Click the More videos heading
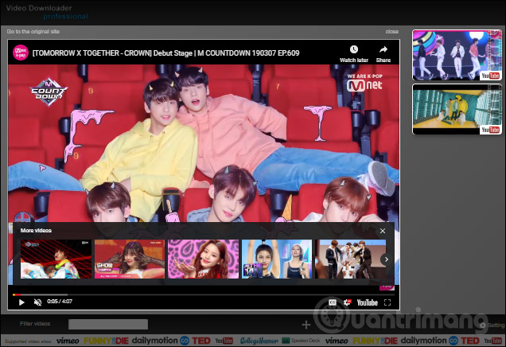Viewport: 506px width, 347px height. [36, 231]
